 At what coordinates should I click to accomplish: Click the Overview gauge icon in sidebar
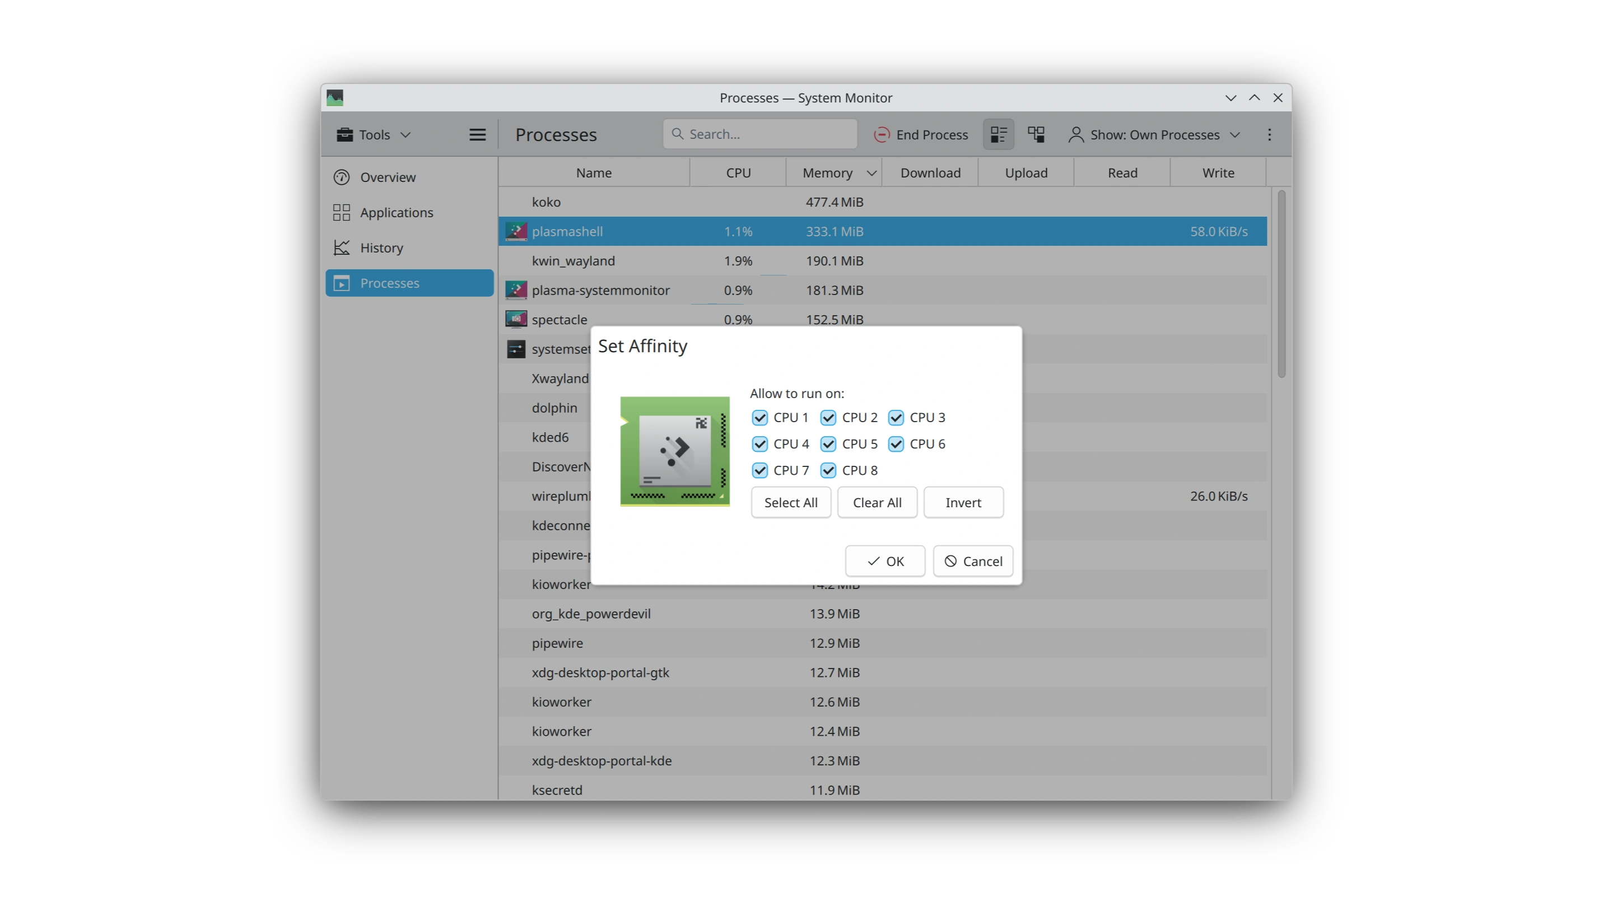[x=342, y=178]
